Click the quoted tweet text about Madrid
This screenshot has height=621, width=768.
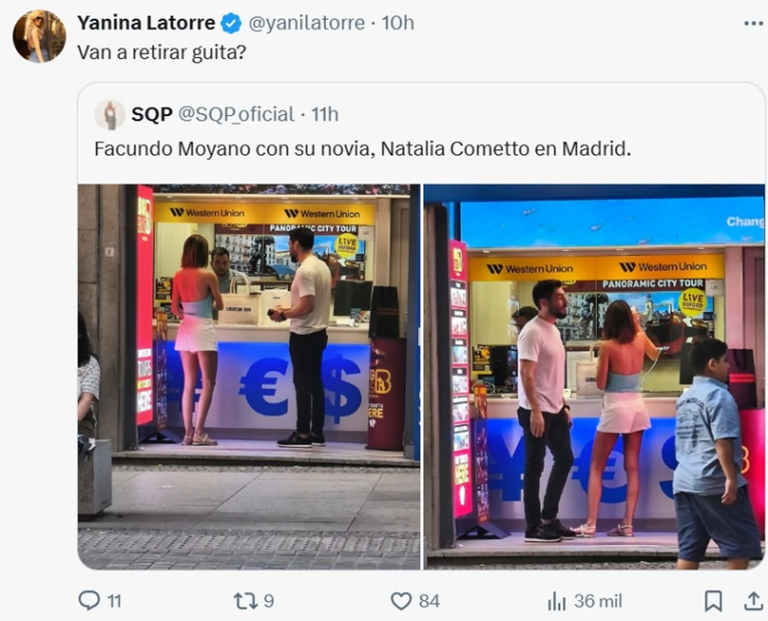click(363, 149)
